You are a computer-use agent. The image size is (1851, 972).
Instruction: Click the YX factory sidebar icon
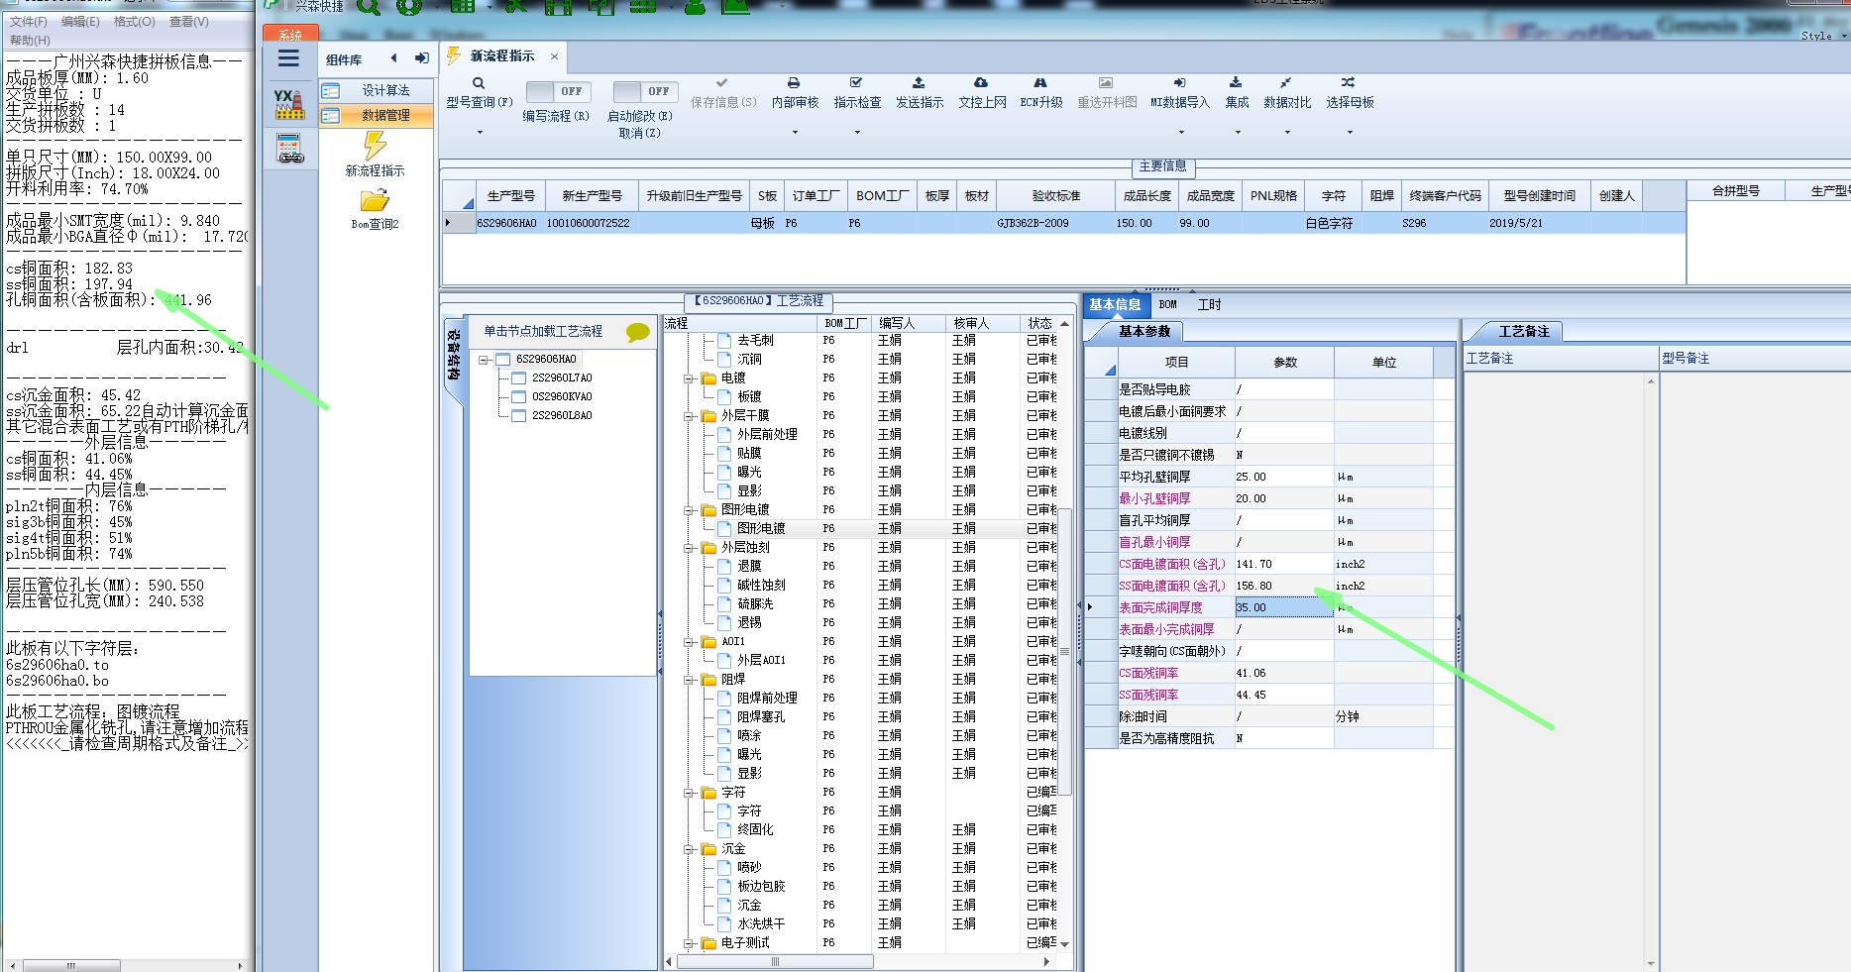pos(289,104)
